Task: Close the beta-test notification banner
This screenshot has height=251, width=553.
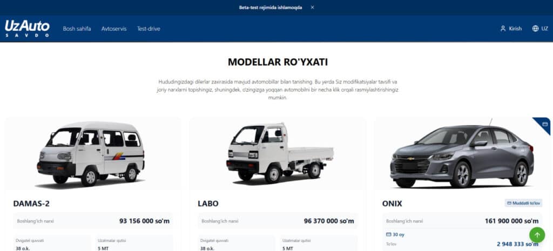Action: (313, 8)
